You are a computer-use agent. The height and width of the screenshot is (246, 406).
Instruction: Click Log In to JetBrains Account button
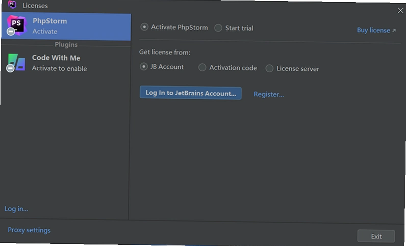pos(191,93)
